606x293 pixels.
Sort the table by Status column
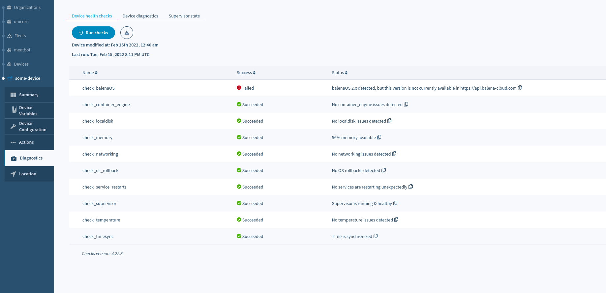pyautogui.click(x=340, y=73)
